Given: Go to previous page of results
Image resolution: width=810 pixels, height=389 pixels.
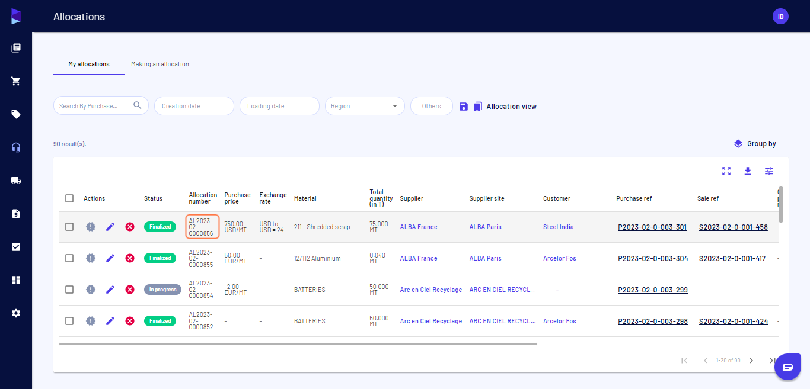Looking at the screenshot, I should (706, 361).
